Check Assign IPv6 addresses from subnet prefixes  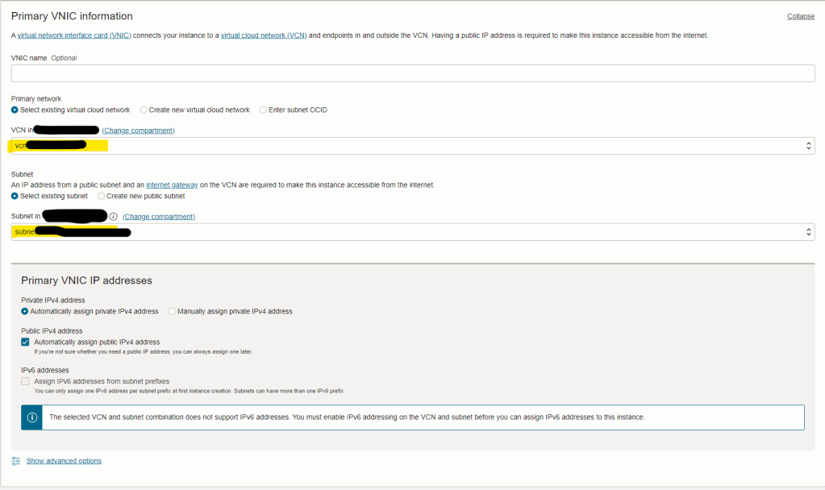click(26, 381)
